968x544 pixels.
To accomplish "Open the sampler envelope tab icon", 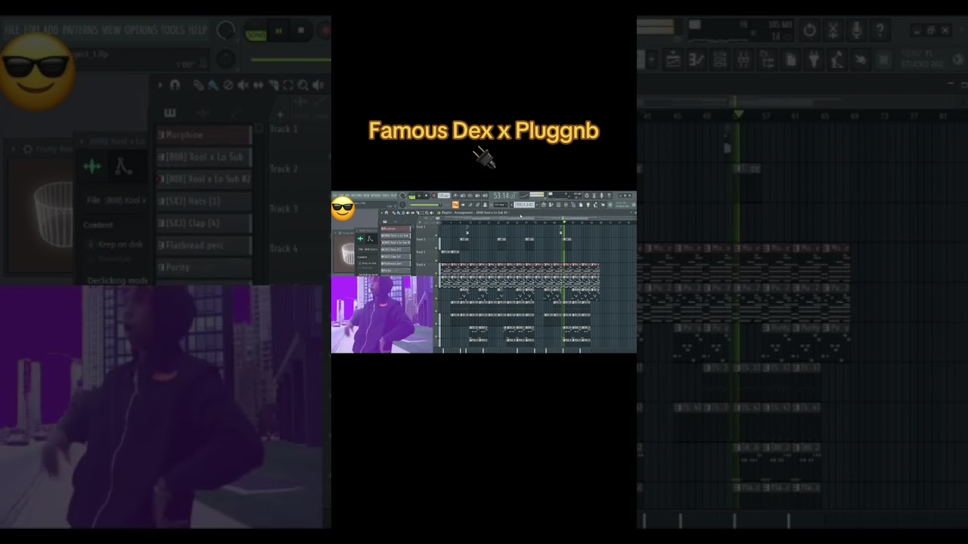I will [370, 239].
